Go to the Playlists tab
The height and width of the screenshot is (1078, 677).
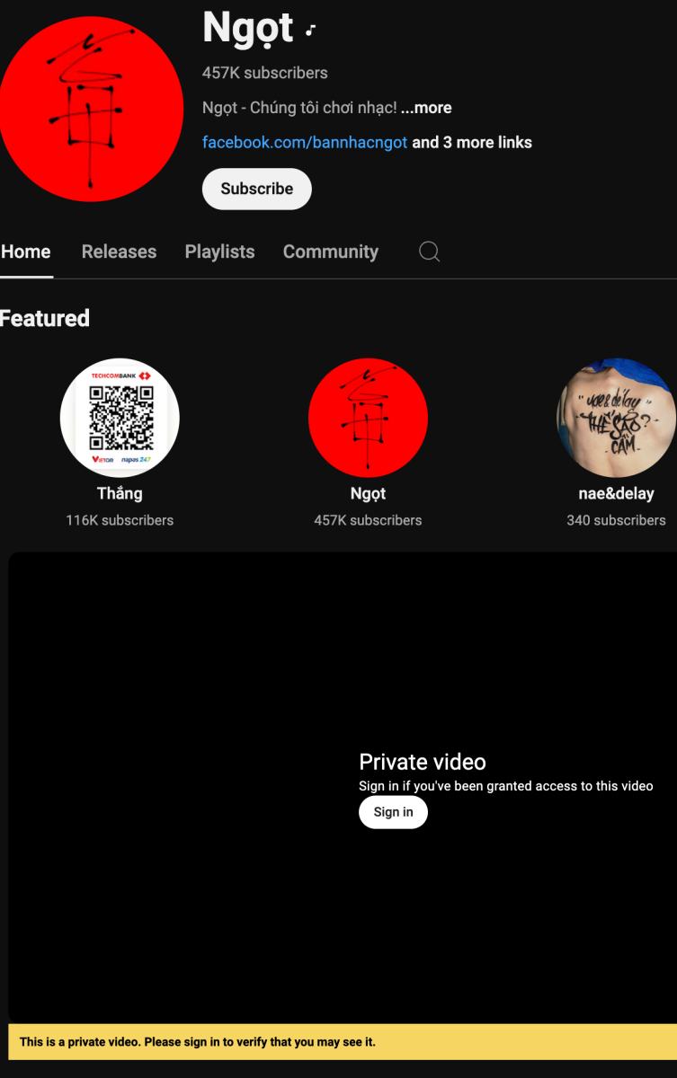click(219, 252)
